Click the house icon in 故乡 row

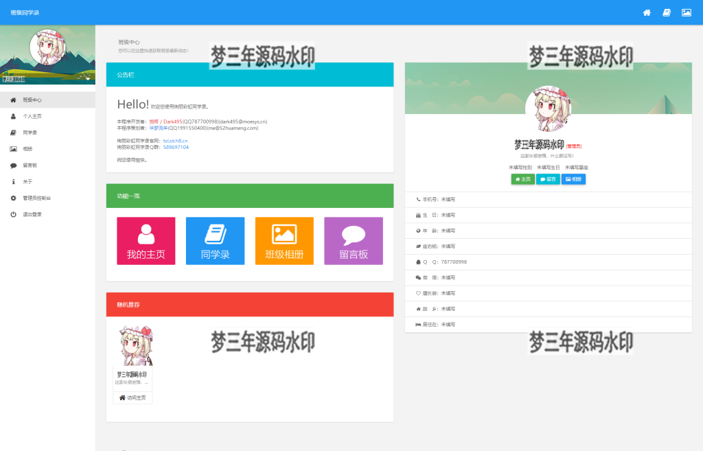[418, 309]
